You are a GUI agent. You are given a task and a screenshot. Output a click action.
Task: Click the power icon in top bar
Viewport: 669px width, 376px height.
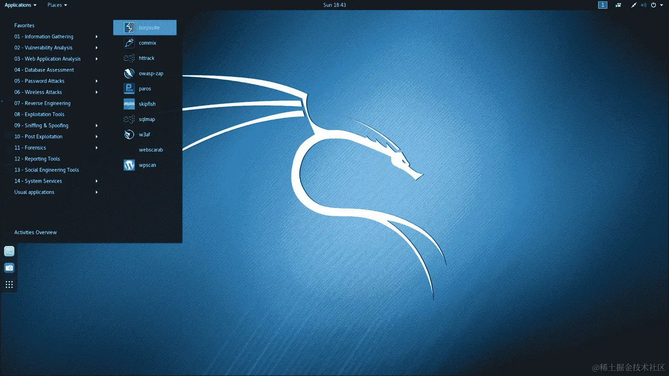[653, 5]
